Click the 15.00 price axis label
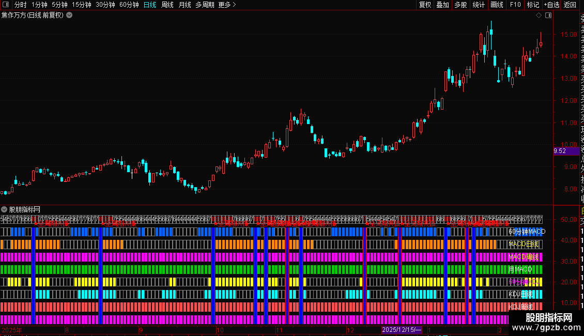This screenshot has width=584, height=336. click(568, 34)
